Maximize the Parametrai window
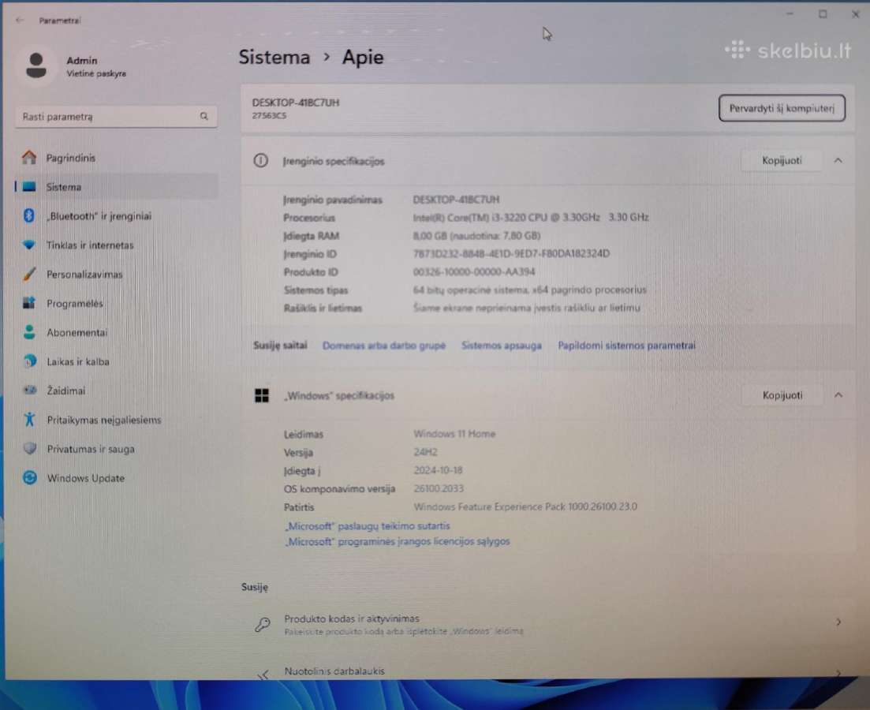870x710 pixels. 823,14
